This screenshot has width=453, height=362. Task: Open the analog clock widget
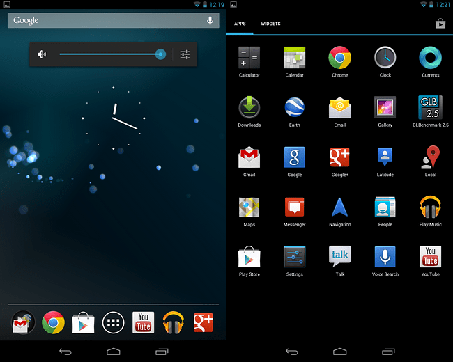point(113,118)
